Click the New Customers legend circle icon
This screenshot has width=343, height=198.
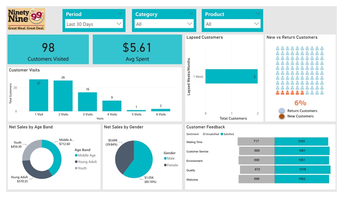281,116
